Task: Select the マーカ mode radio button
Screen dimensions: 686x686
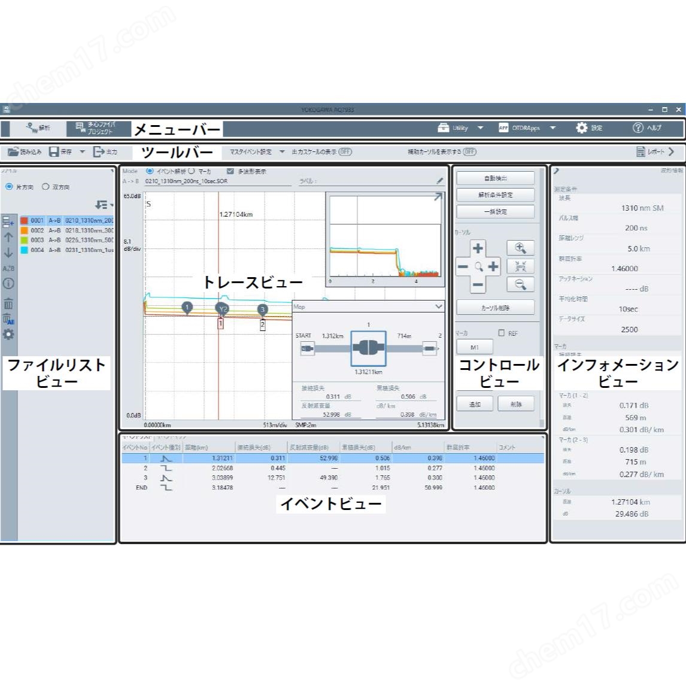Action: pyautogui.click(x=191, y=171)
